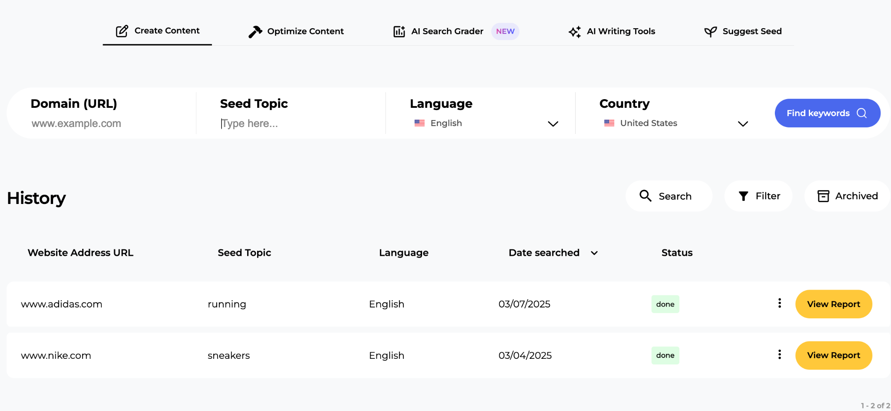Image resolution: width=891 pixels, height=411 pixels.
Task: Click the AI Search Grader chart icon
Action: (399, 31)
